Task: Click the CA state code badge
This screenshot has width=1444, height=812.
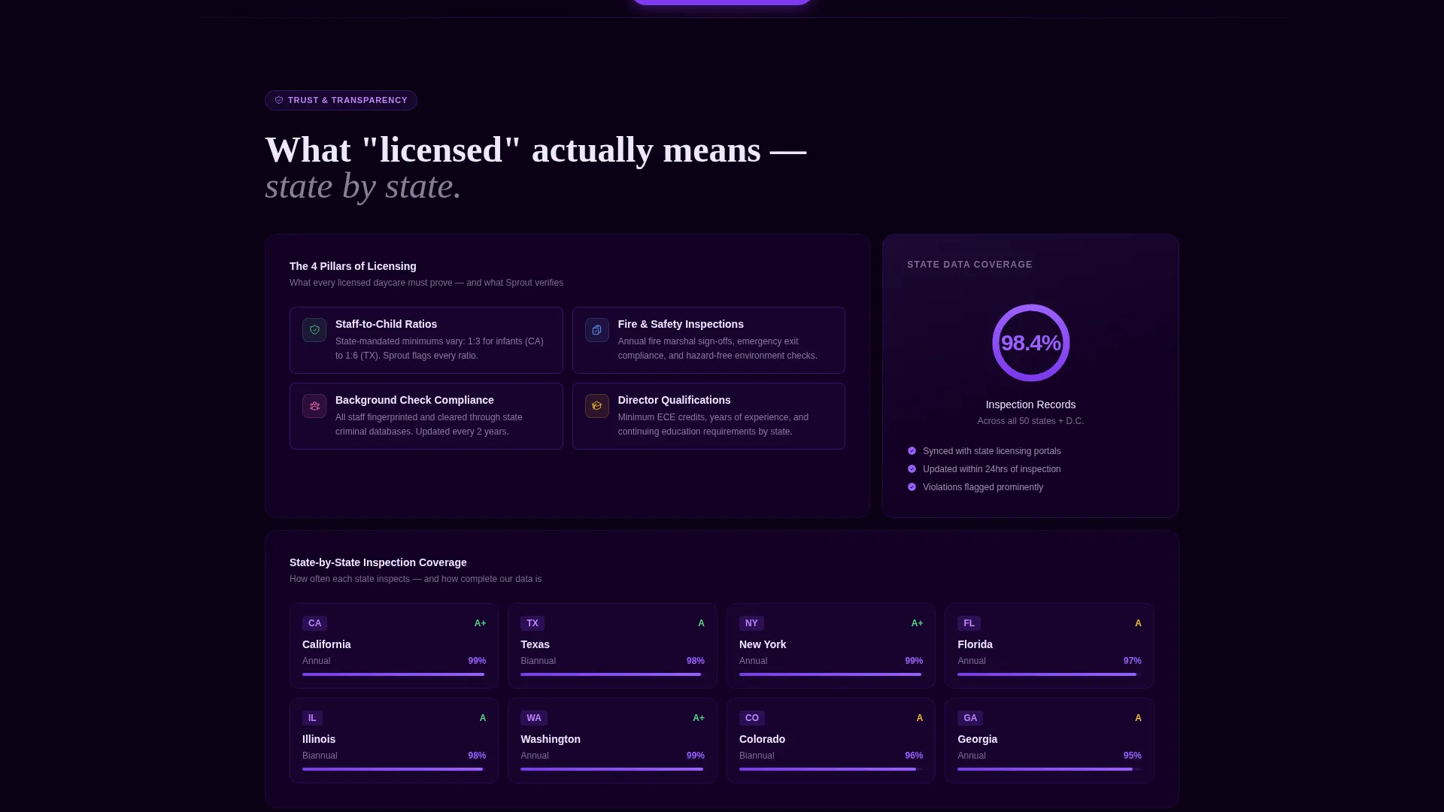Action: pyautogui.click(x=314, y=623)
